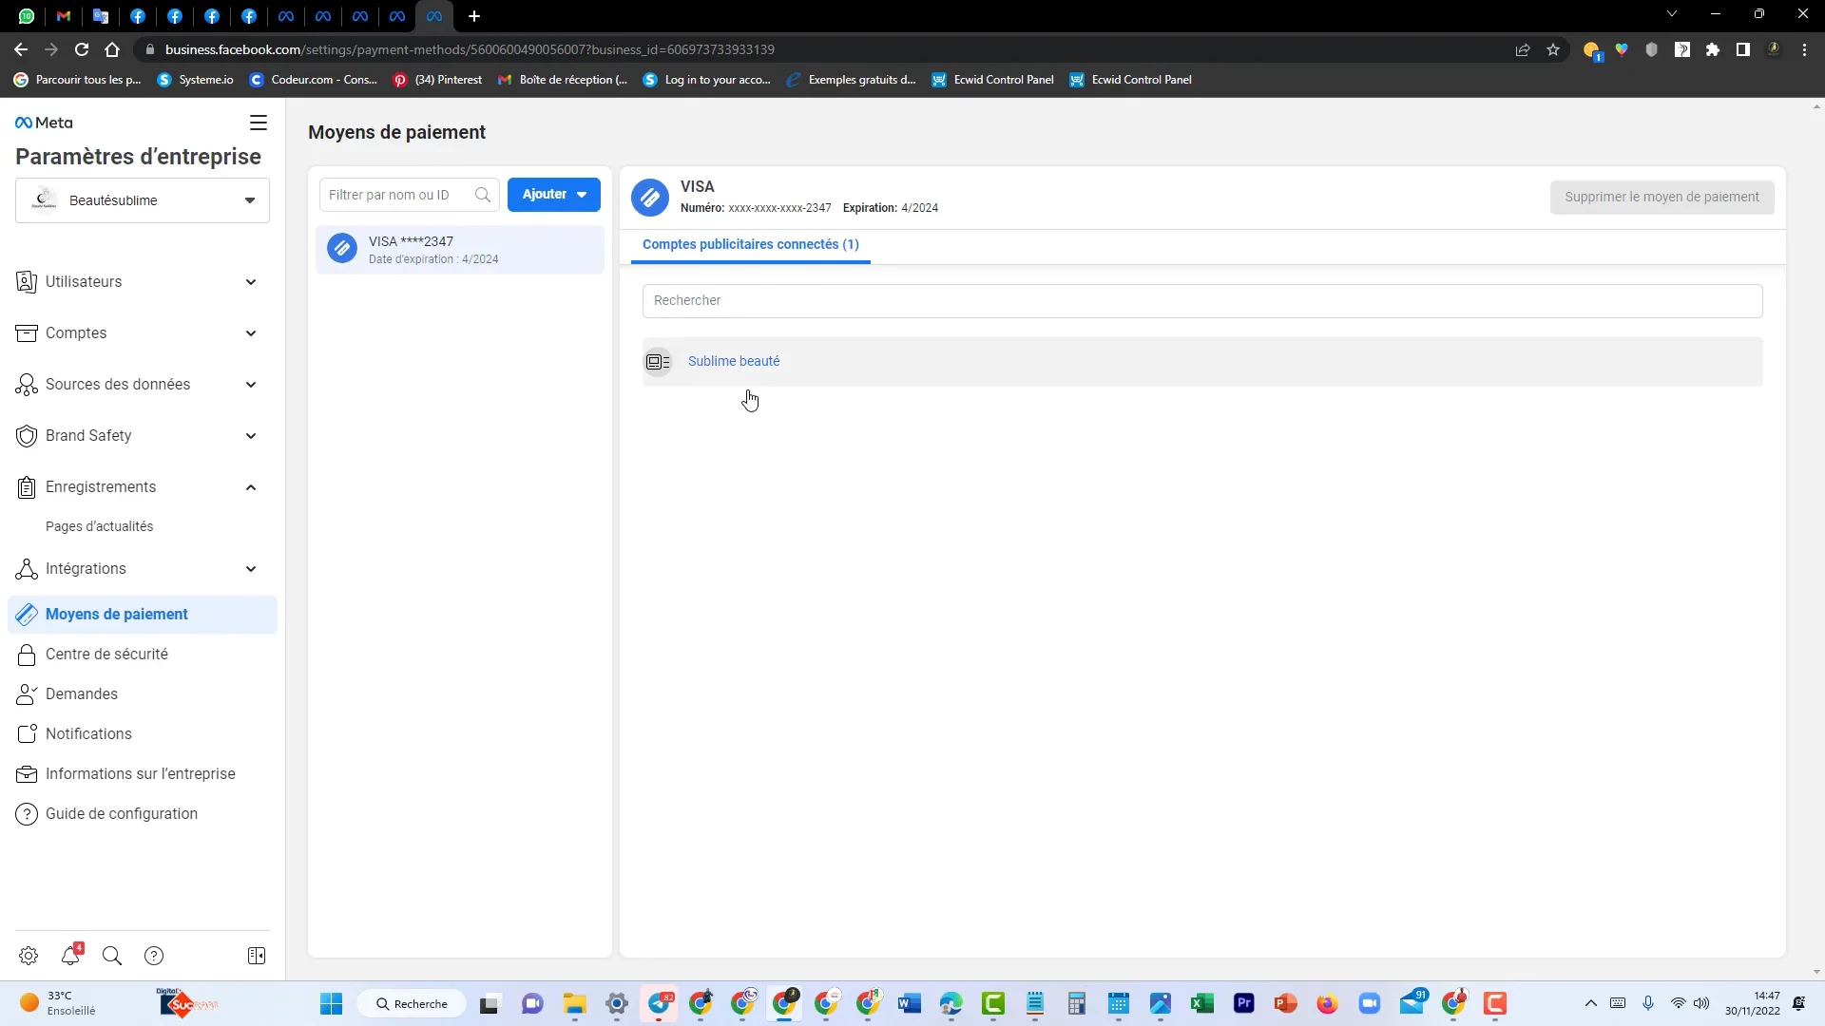Screen dimensions: 1825x1026
Task: Open the Beautésublime business selector dropdown
Action: point(143,200)
